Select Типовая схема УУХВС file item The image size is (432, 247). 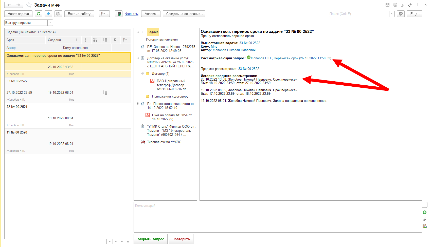pos(164,142)
